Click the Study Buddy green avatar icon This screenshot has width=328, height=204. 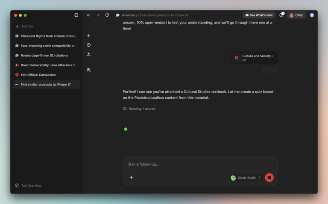click(233, 178)
